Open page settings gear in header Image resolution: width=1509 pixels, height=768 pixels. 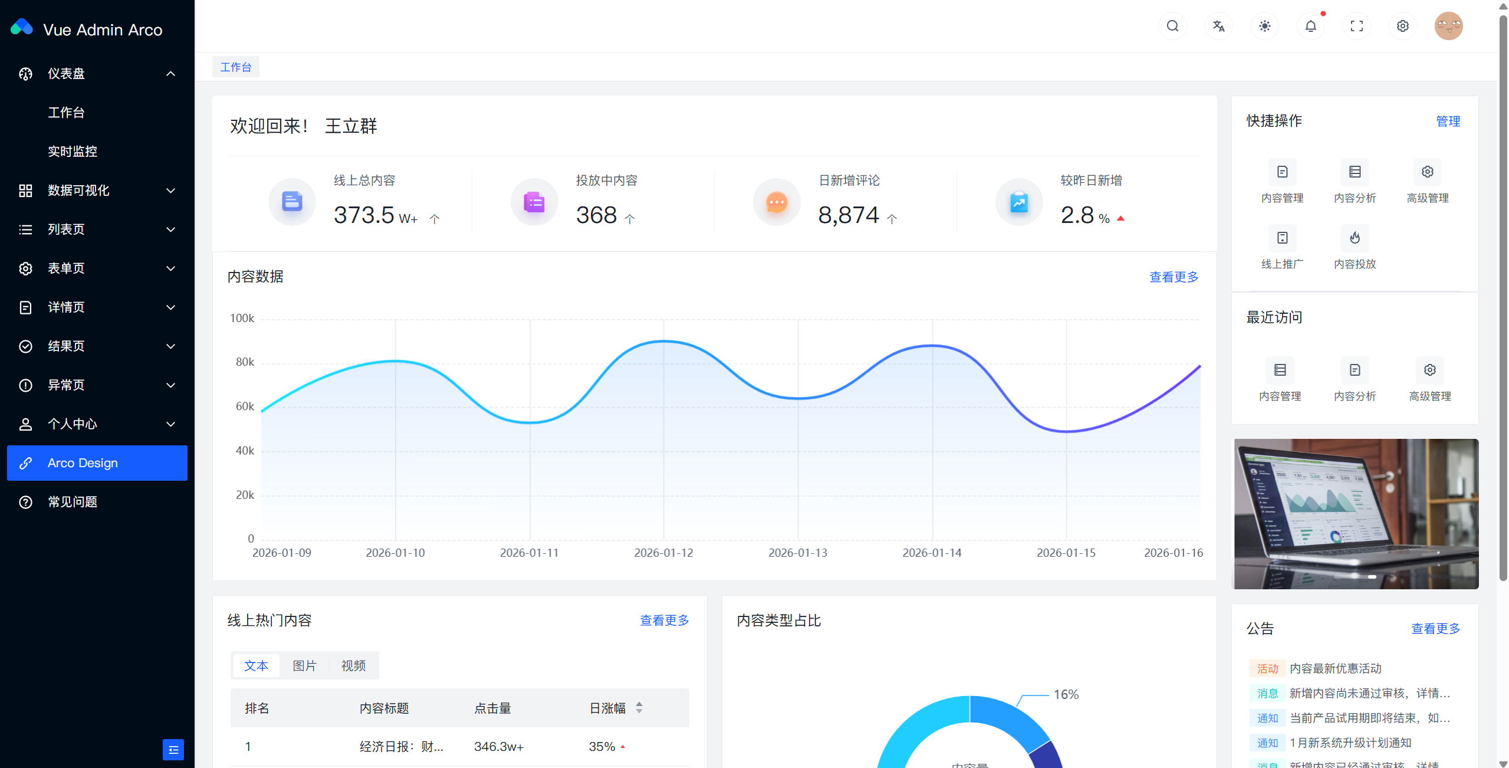pyautogui.click(x=1402, y=26)
